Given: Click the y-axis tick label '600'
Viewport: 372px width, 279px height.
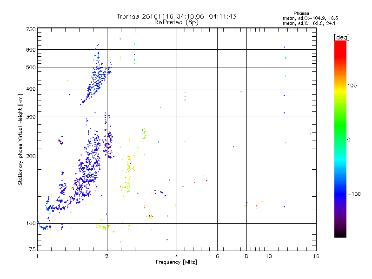Looking at the screenshot, I should click(31, 50).
